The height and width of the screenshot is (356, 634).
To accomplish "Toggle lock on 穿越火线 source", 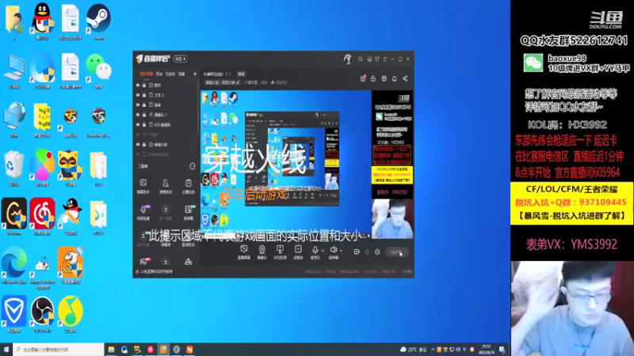I will (x=144, y=144).
